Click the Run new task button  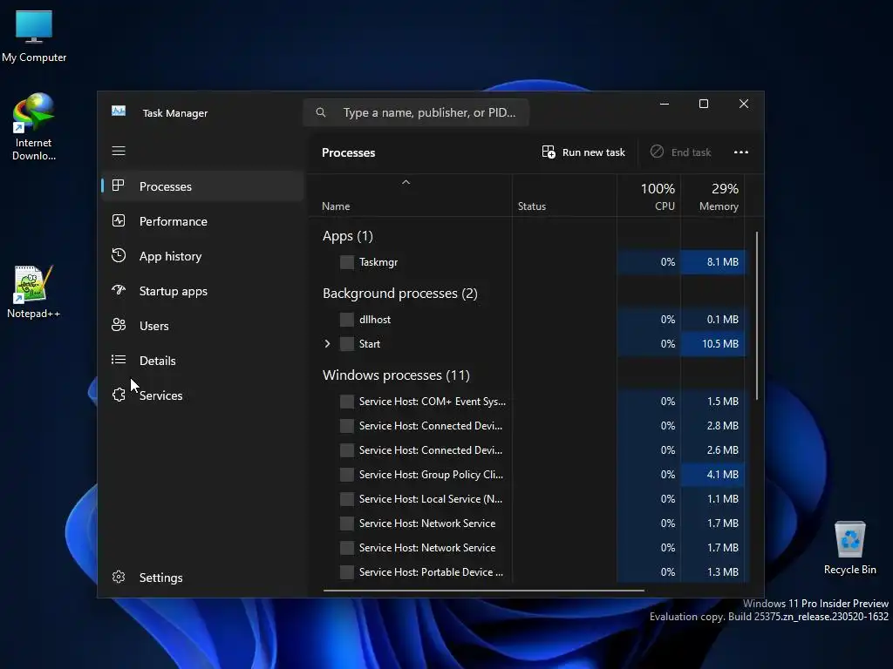(x=583, y=152)
